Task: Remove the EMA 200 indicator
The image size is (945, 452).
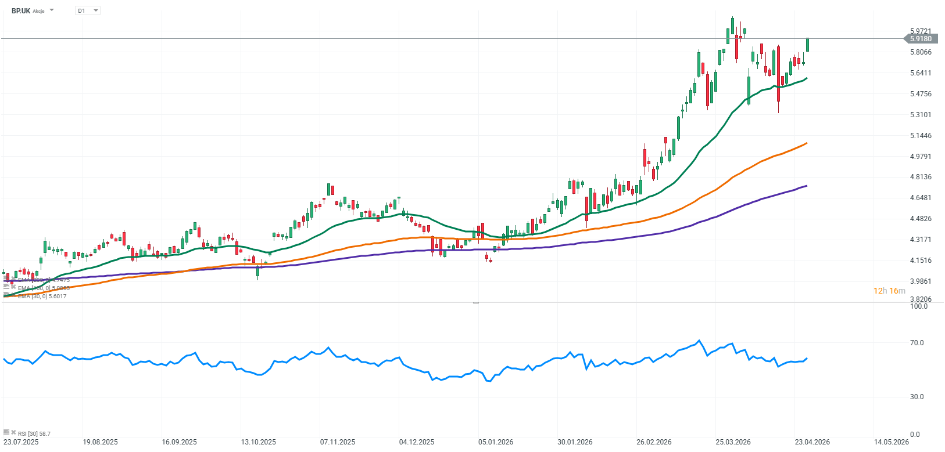Action: coord(13,279)
